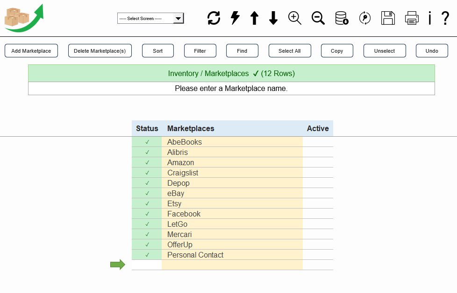Zoom in with the magnifier plus icon
This screenshot has width=457, height=293.
[295, 18]
